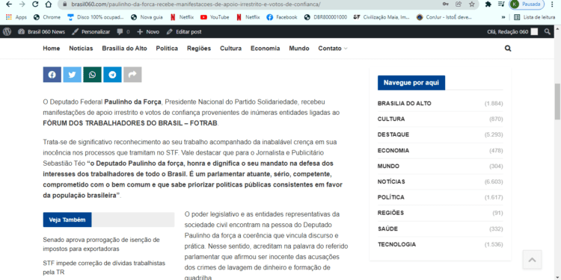Image resolution: width=561 pixels, height=280 pixels.
Task: Open SAÚDE category in sidebar
Action: click(x=387, y=228)
